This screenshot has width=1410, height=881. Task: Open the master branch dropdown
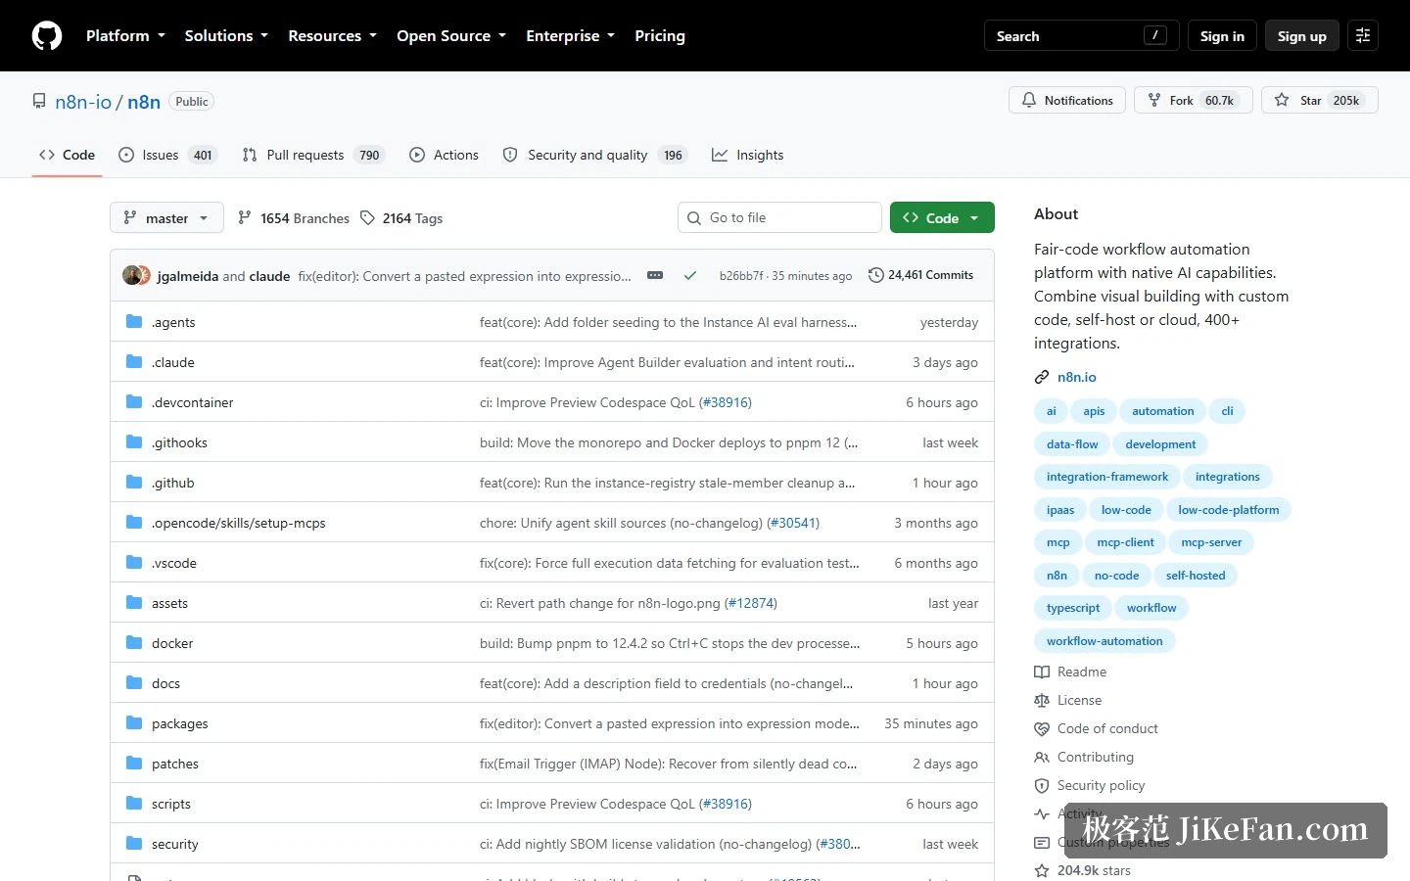pos(166,217)
